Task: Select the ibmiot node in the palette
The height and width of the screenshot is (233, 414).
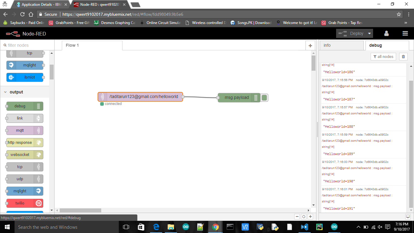Action: [x=25, y=77]
